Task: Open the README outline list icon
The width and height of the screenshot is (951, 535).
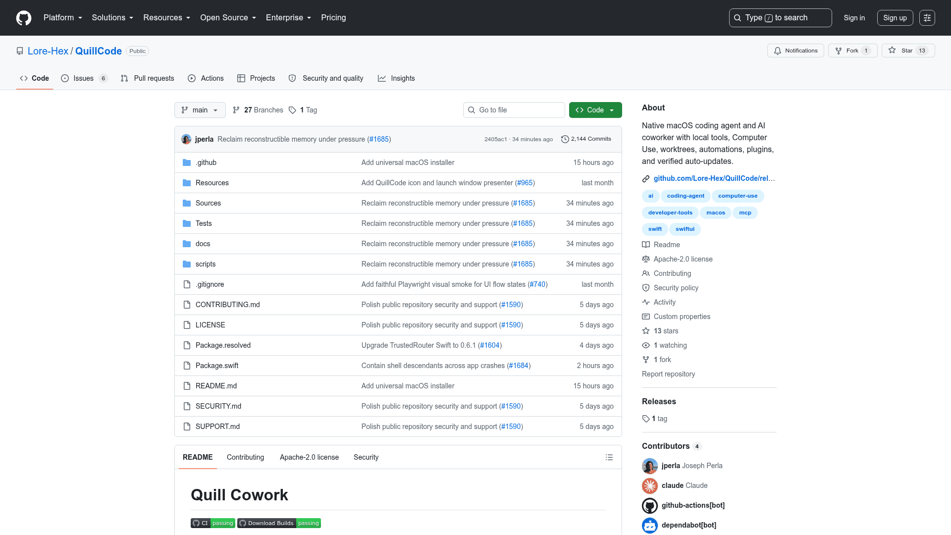Action: click(x=609, y=457)
